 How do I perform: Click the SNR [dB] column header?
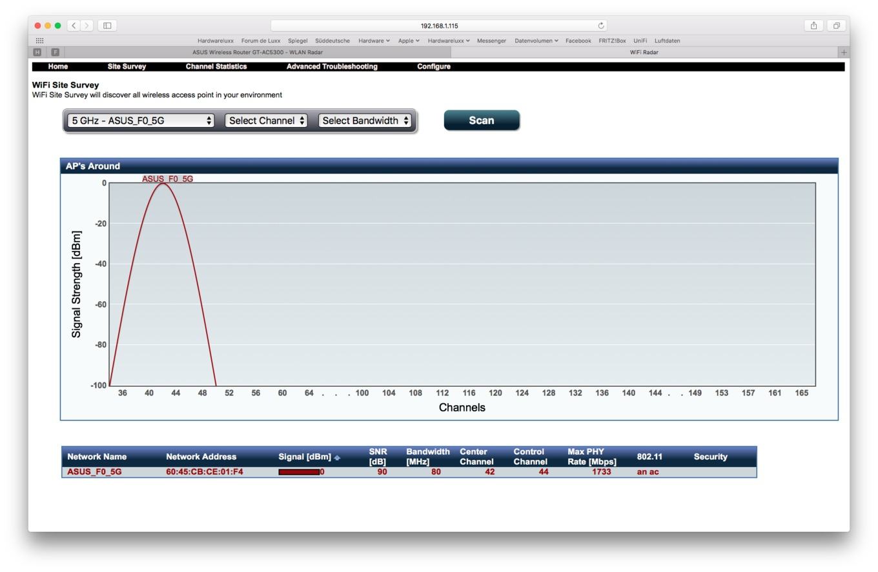(x=378, y=457)
